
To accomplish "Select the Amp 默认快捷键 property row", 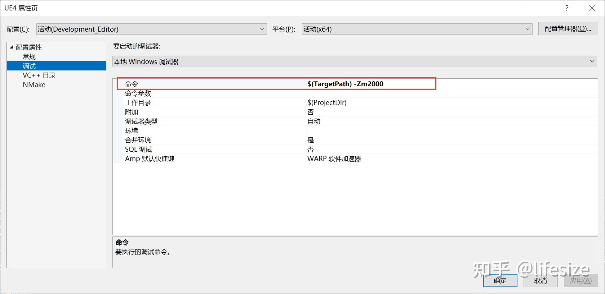I will pyautogui.click(x=150, y=159).
